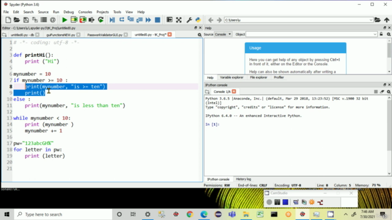This screenshot has width=392, height=220.
Task: Click inside the Help Object input field
Action: click(309, 34)
